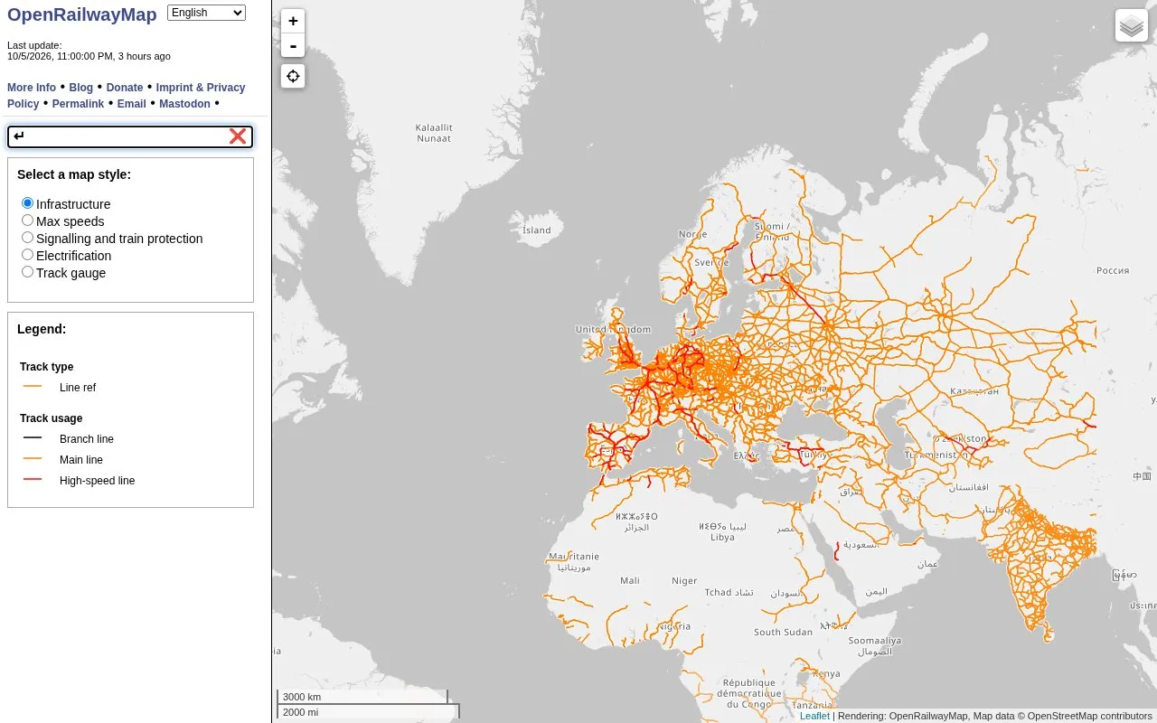The image size is (1157, 723).
Task: Switch to the Electrification map style
Action: click(28, 255)
